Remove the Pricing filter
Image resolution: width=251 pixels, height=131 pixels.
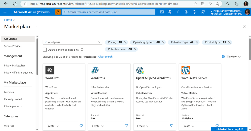(x=125, y=42)
